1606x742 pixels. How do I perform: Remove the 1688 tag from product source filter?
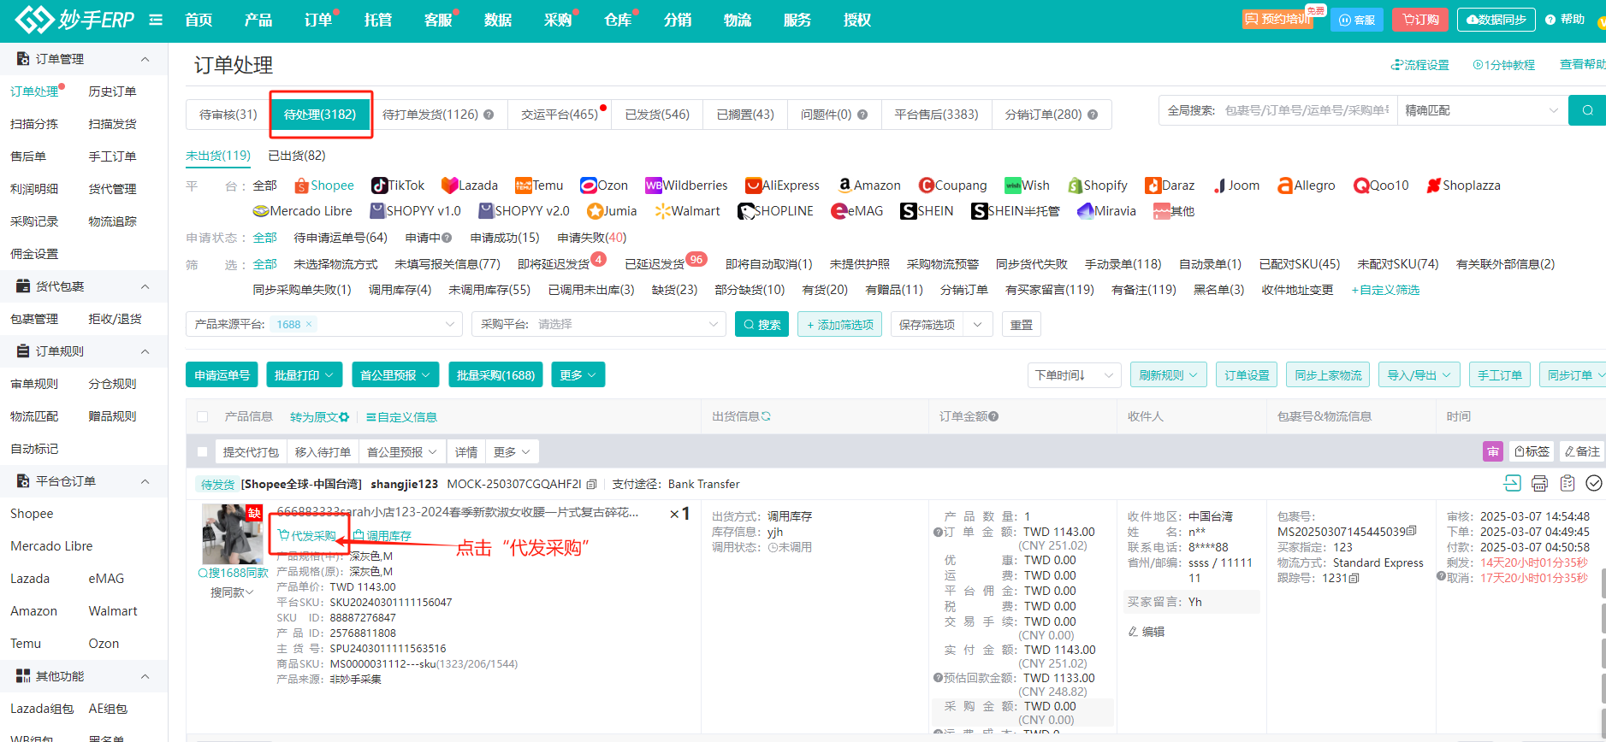(x=309, y=324)
